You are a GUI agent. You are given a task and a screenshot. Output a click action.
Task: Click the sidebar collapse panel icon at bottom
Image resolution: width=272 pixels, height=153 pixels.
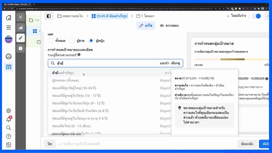(9, 145)
